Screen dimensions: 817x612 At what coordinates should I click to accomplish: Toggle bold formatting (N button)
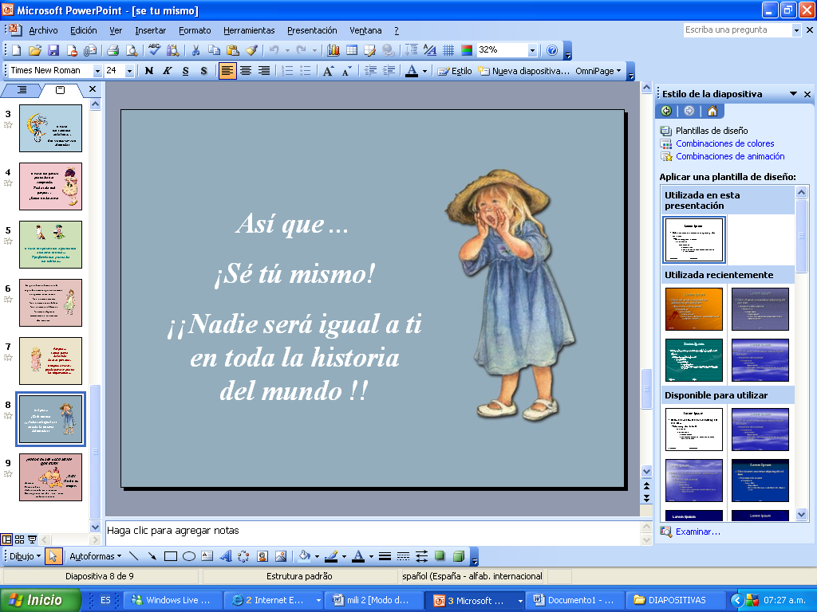[148, 71]
